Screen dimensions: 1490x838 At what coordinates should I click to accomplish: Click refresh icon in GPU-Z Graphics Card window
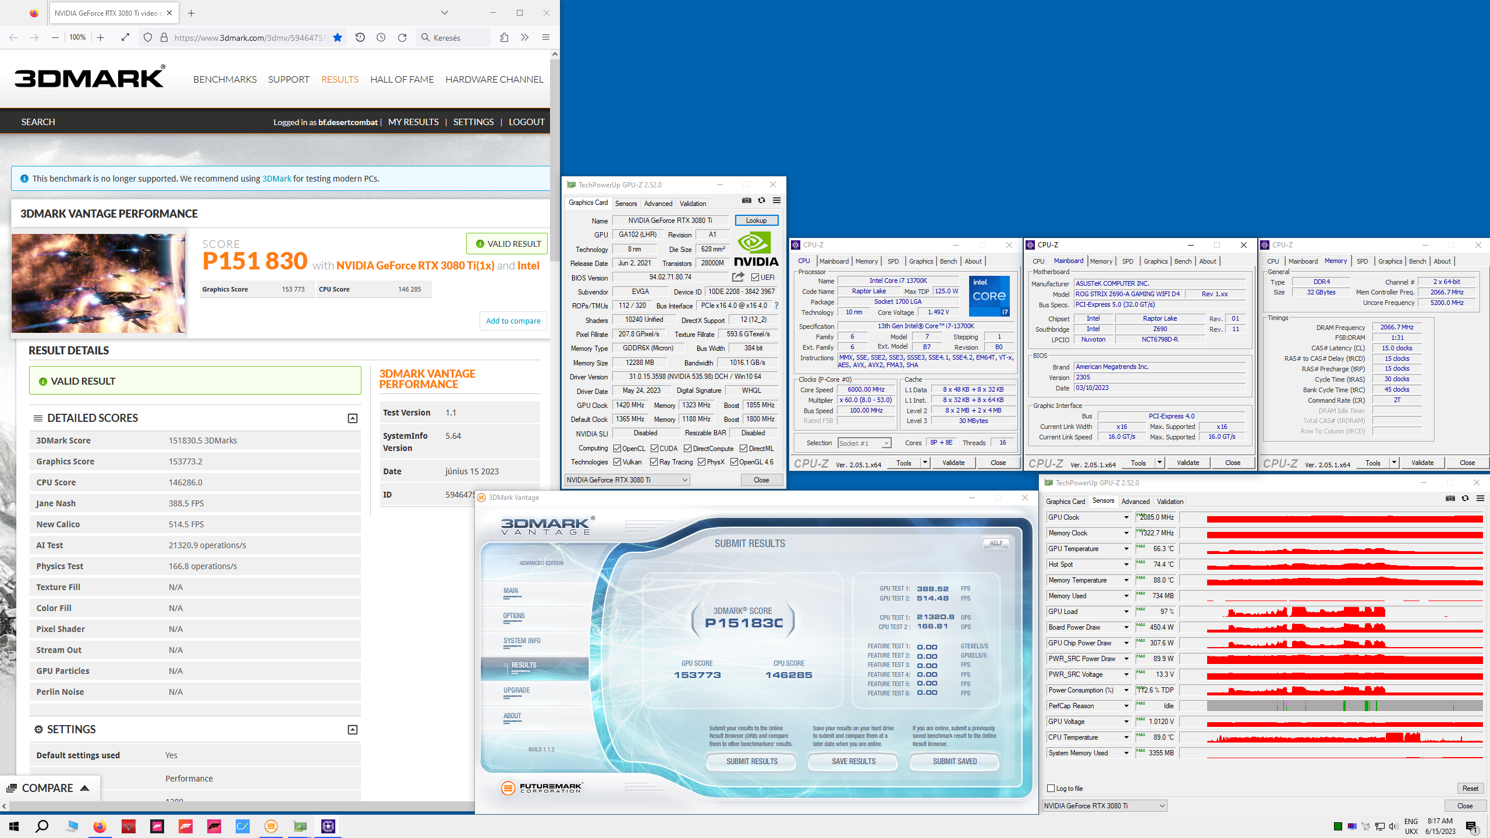pyautogui.click(x=761, y=201)
